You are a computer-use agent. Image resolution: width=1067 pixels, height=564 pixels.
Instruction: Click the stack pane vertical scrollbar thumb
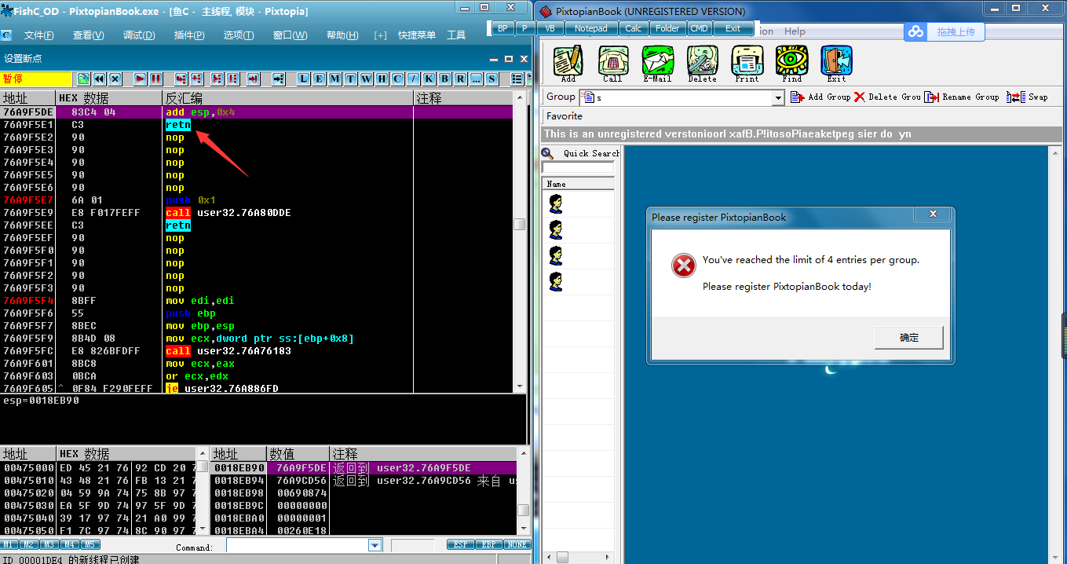coord(524,510)
